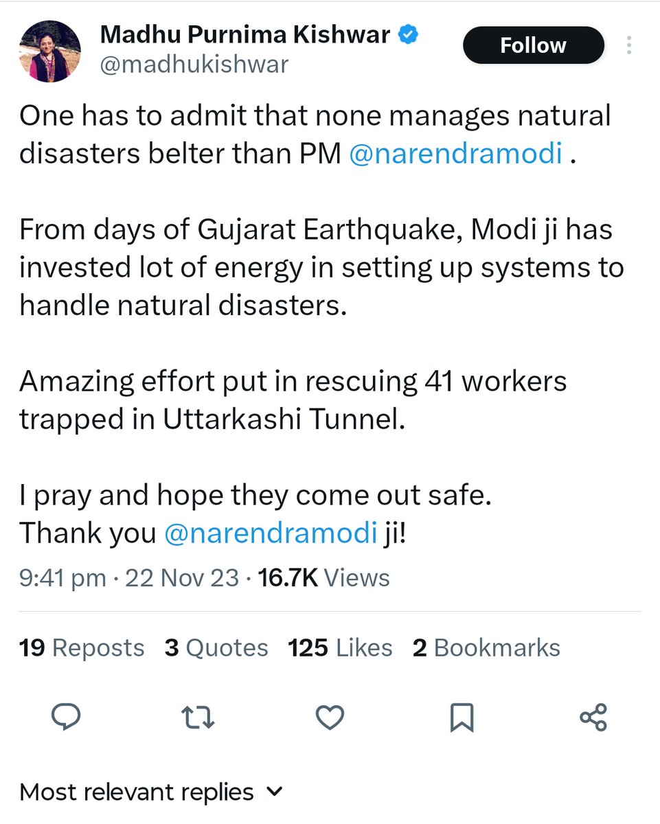Open the share icon options
Image resolution: width=660 pixels, height=824 pixels.
[x=593, y=718]
